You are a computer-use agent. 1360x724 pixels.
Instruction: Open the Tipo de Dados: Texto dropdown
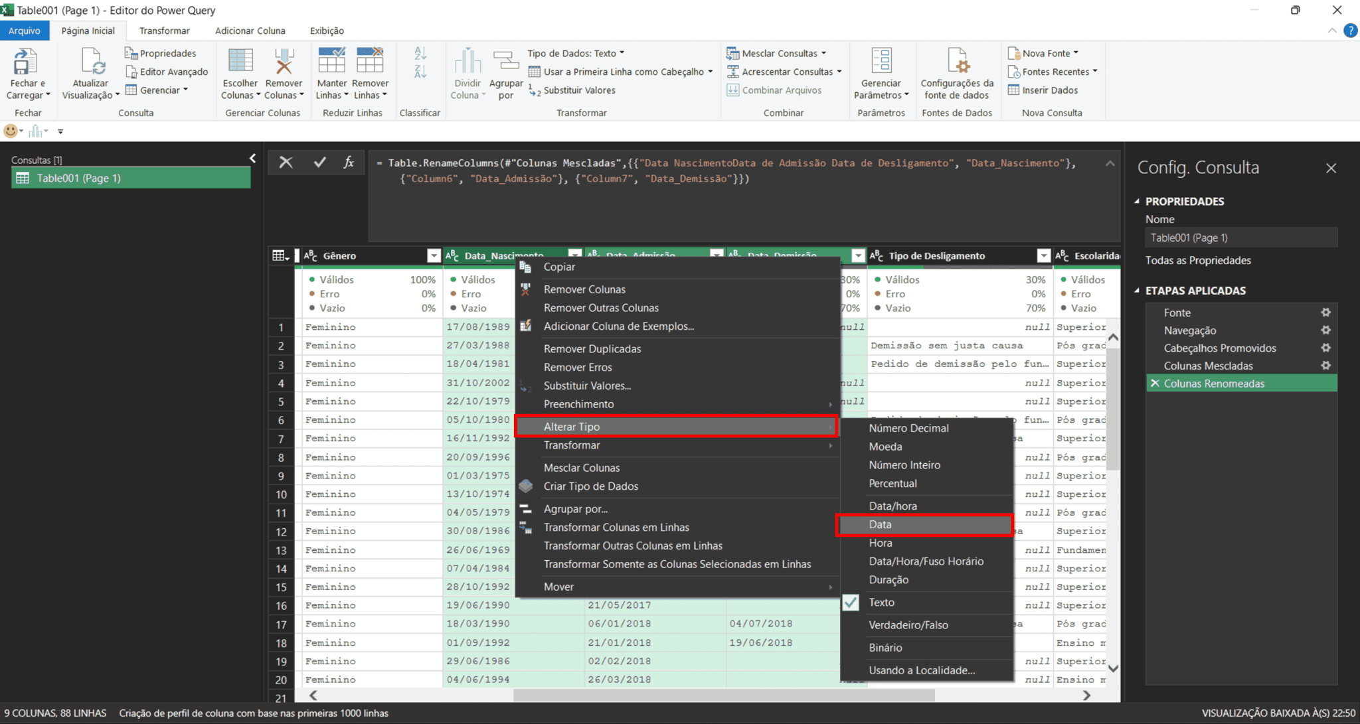tap(621, 52)
